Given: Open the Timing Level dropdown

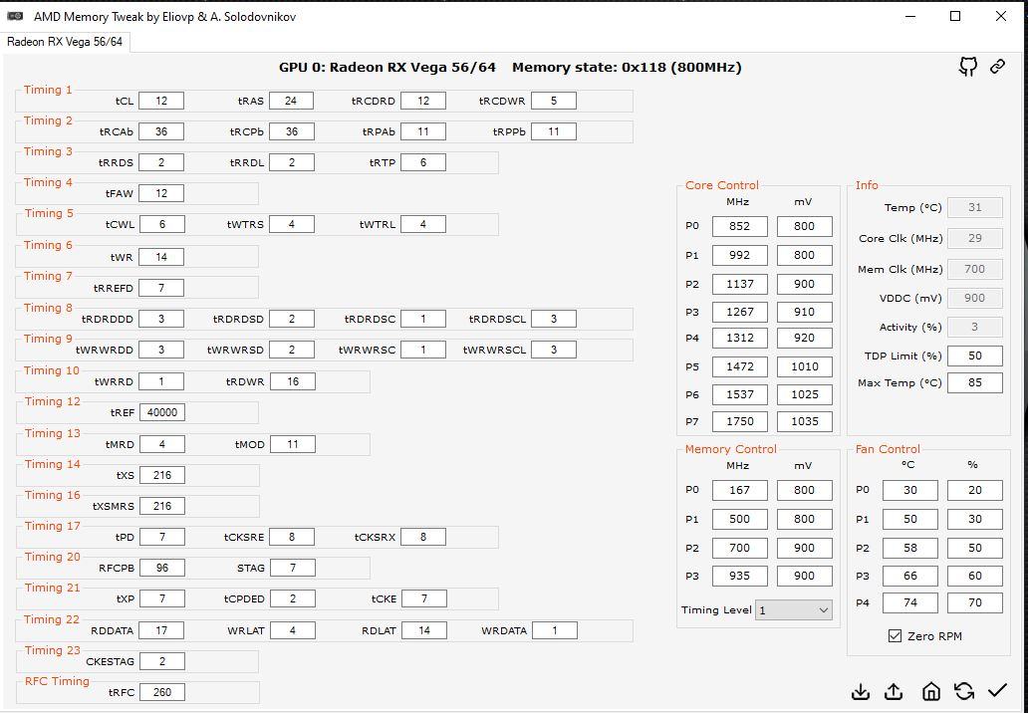Looking at the screenshot, I should pos(794,610).
